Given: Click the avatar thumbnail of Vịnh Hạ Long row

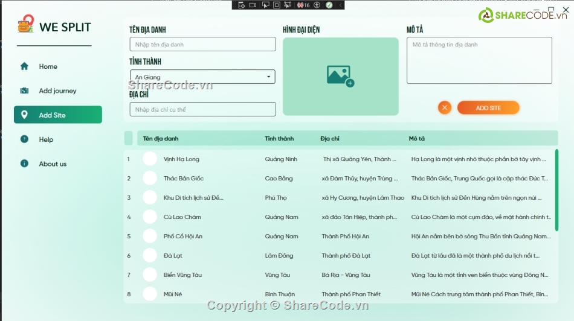Looking at the screenshot, I should click(150, 159).
